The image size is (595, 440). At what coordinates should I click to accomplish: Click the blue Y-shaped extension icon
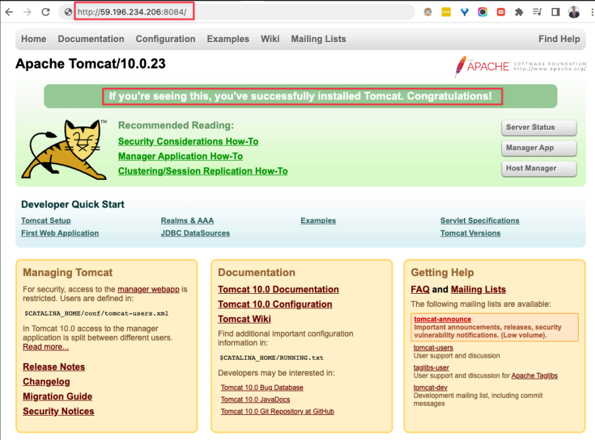[464, 12]
